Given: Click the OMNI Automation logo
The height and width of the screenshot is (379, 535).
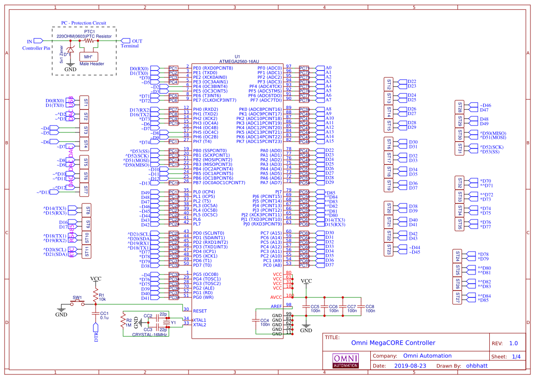Looking at the screenshot, I should click(346, 361).
